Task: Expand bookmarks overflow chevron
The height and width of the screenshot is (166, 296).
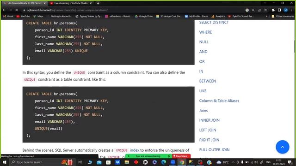Action: [266, 17]
